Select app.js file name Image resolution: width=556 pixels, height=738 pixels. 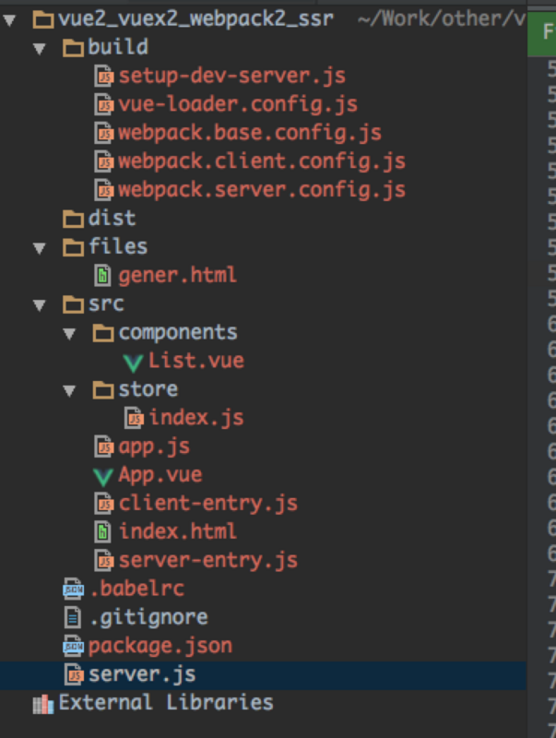154,447
